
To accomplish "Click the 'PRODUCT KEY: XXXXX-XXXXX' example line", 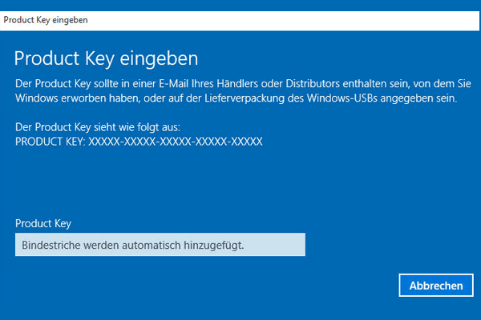I will tap(139, 142).
